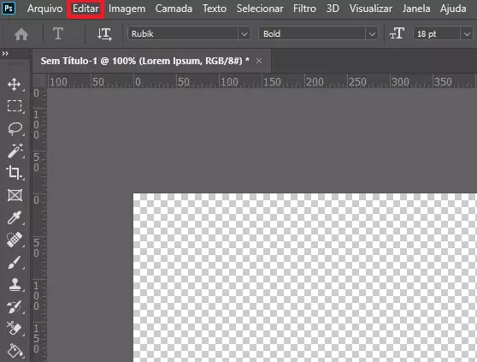
Task: Select the History Brush tool
Action: 15,306
